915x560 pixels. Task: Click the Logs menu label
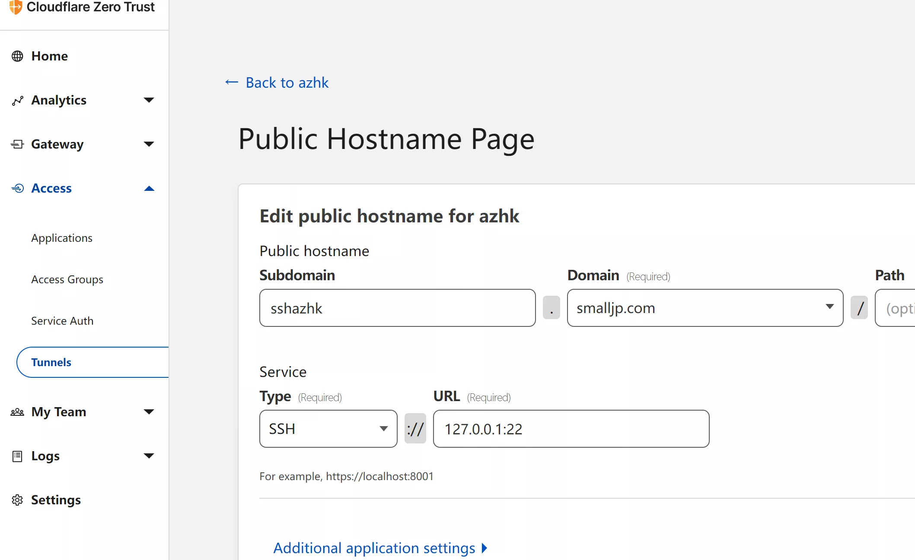coord(45,456)
